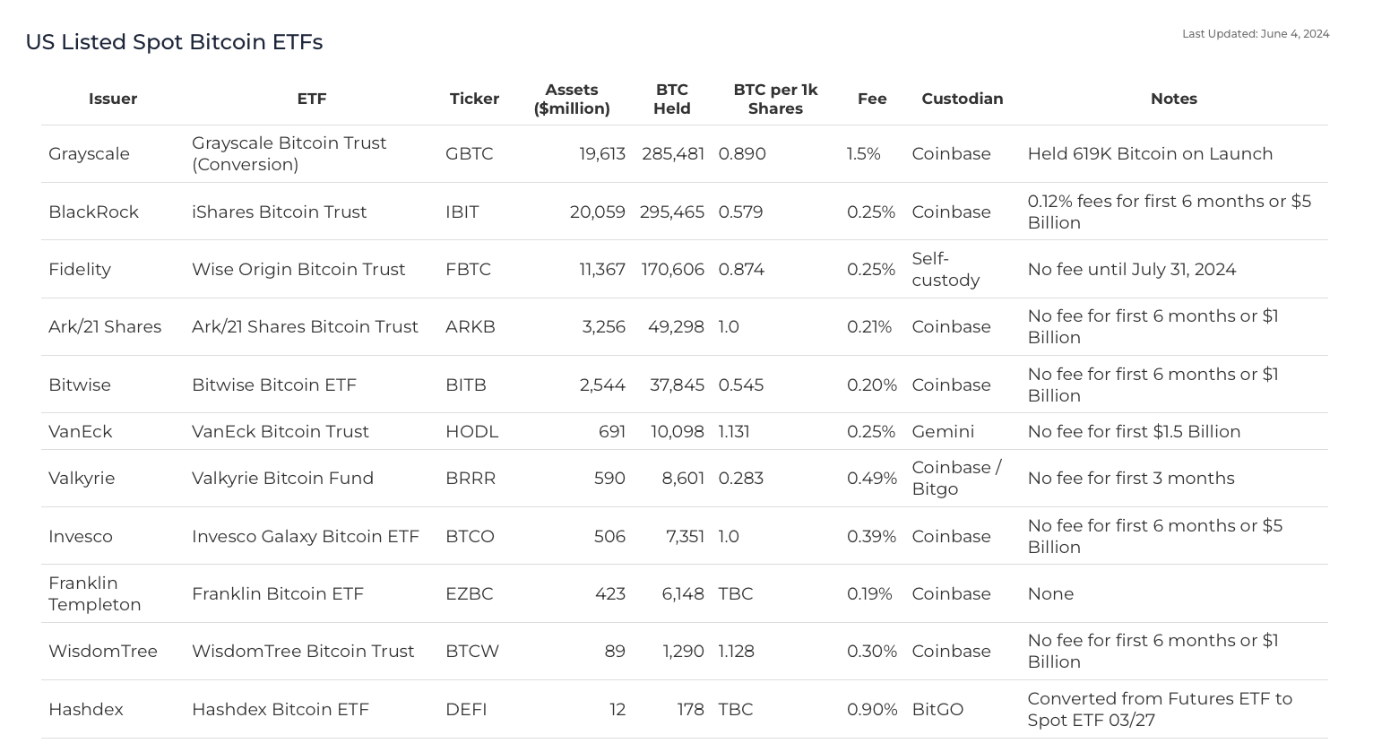Click the Issuer column header

click(x=113, y=99)
